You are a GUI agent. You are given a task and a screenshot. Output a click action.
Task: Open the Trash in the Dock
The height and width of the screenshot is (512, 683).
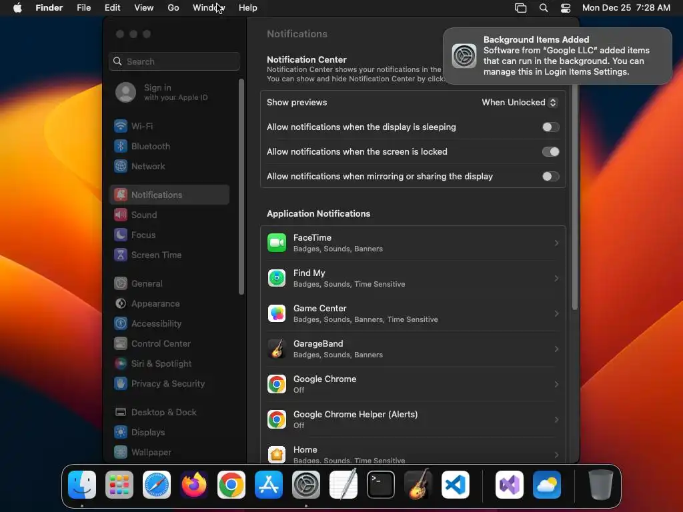click(x=601, y=485)
